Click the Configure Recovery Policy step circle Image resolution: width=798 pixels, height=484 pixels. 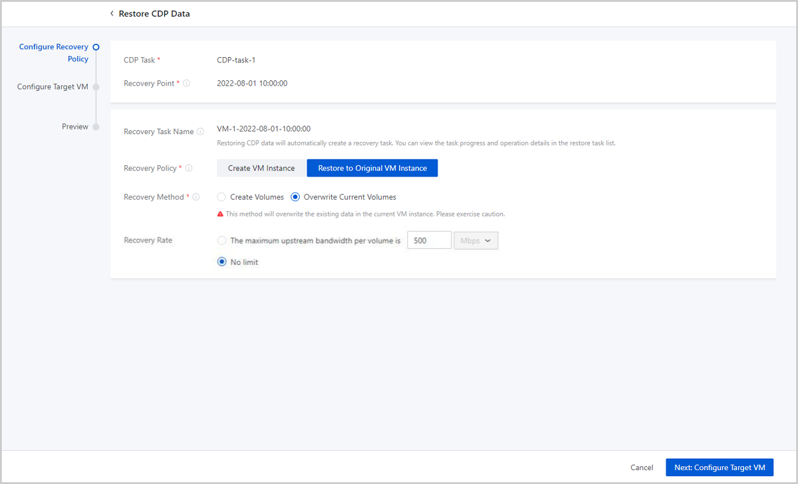point(96,47)
